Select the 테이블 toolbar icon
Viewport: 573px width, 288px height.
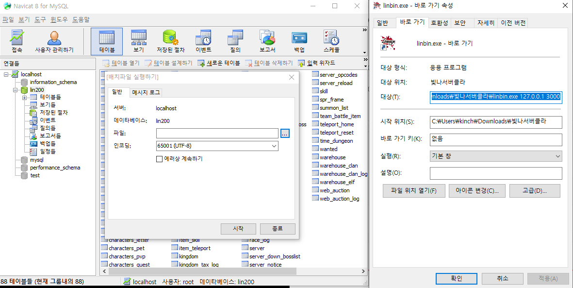pos(107,42)
